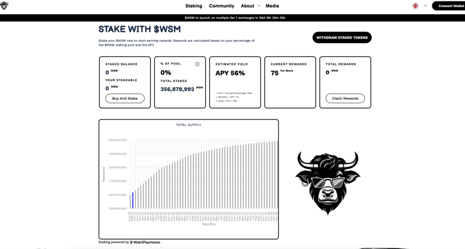Click the large bull mascot image

coord(328,183)
